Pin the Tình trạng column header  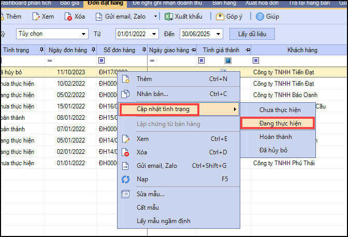[41, 50]
